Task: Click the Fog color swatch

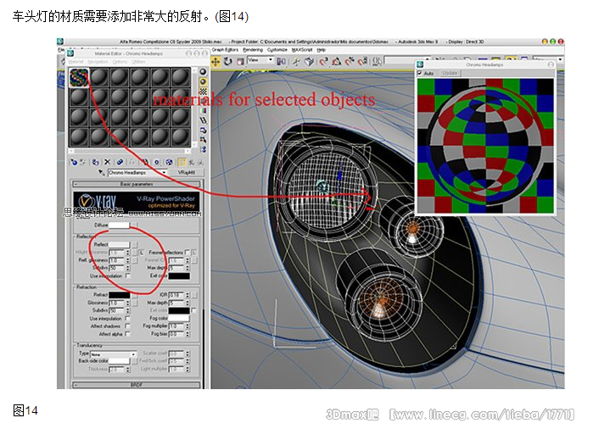Action: tap(179, 318)
